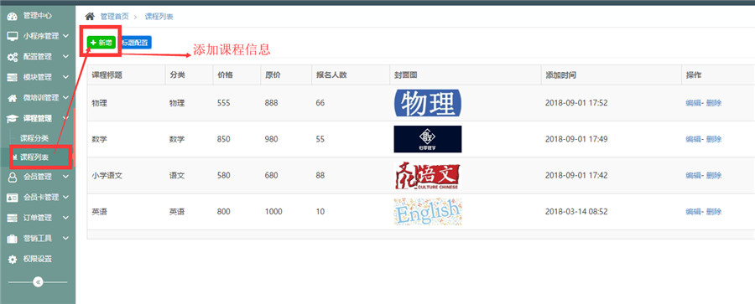755x304 pixels.
Task: Click the English cover thumbnail
Action: (428, 212)
